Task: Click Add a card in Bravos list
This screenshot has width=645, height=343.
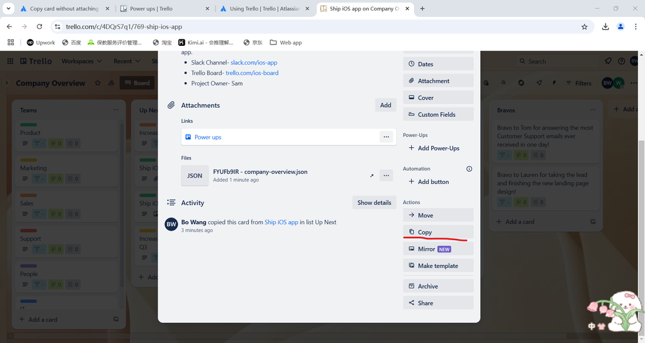Action: (x=515, y=222)
